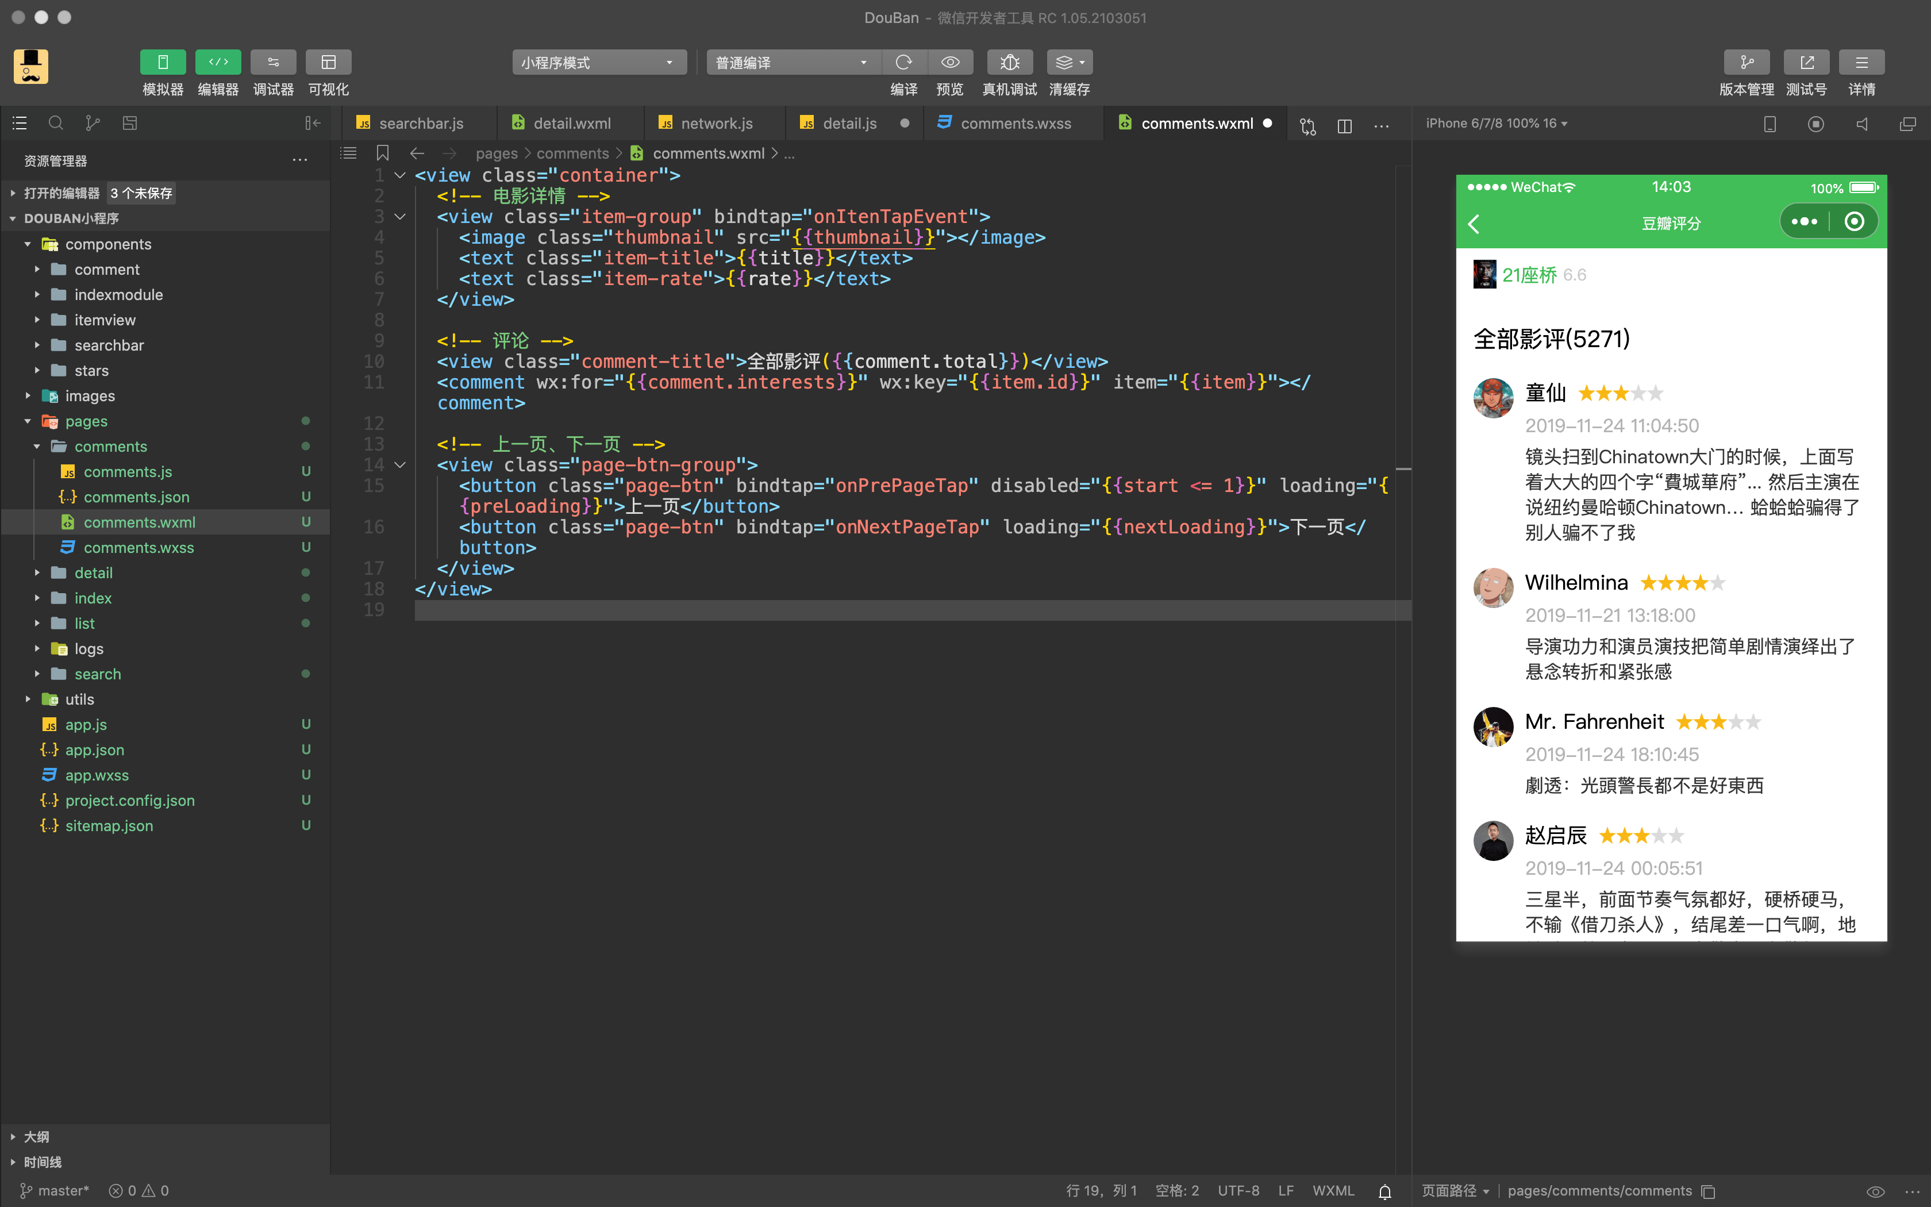Open editor more actions menu
1931x1207 pixels.
click(x=1381, y=125)
